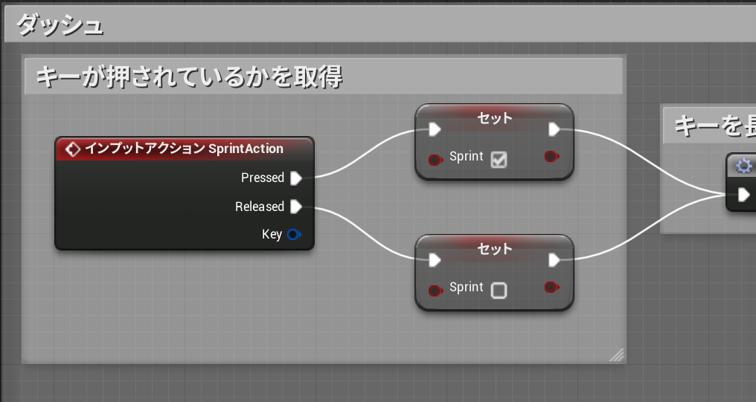Click the Released execution output pin

pos(296,207)
